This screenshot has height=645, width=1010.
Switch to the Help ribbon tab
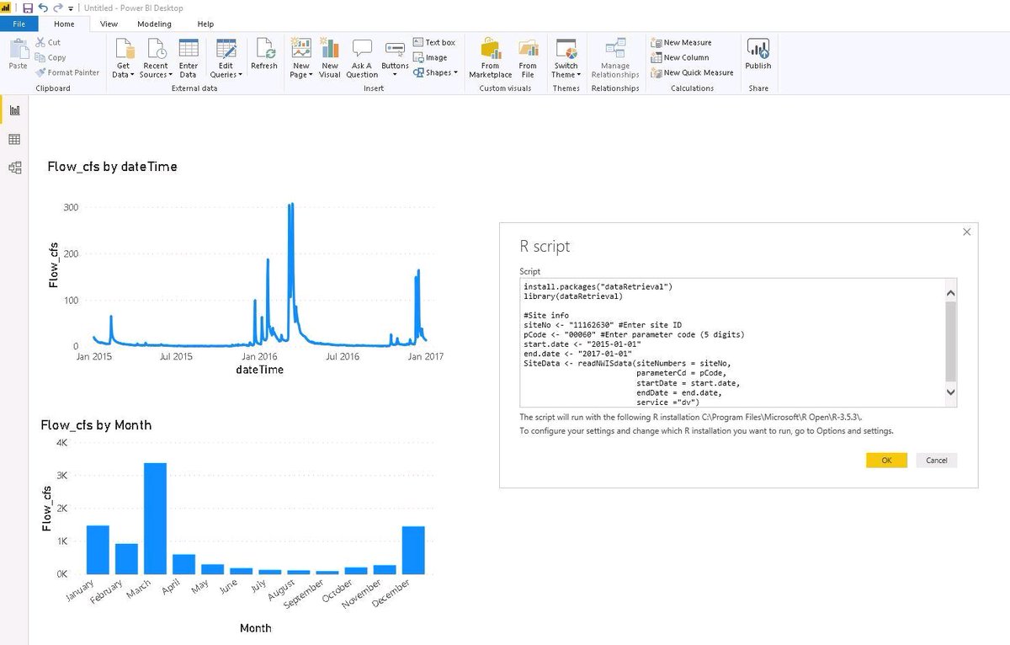click(205, 24)
